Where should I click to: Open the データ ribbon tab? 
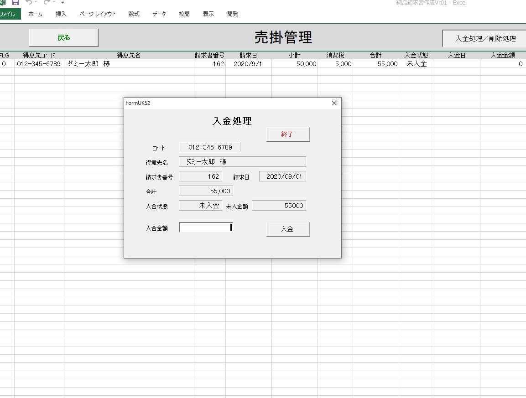point(159,14)
